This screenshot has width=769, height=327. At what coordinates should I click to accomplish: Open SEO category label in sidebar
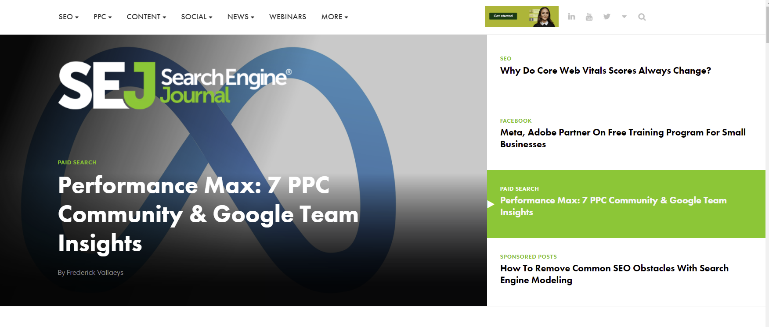pos(505,58)
